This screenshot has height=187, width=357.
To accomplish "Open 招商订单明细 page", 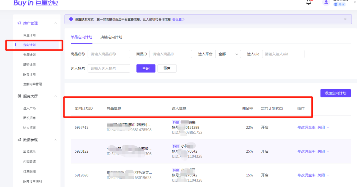I will pyautogui.click(x=32, y=181).
